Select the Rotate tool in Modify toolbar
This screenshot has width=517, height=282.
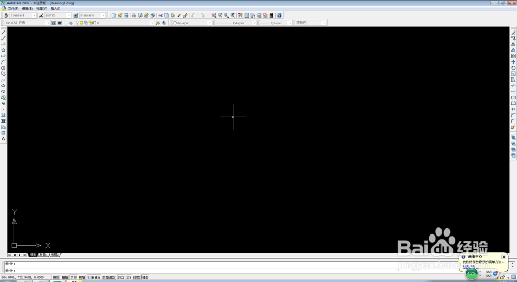[513, 68]
